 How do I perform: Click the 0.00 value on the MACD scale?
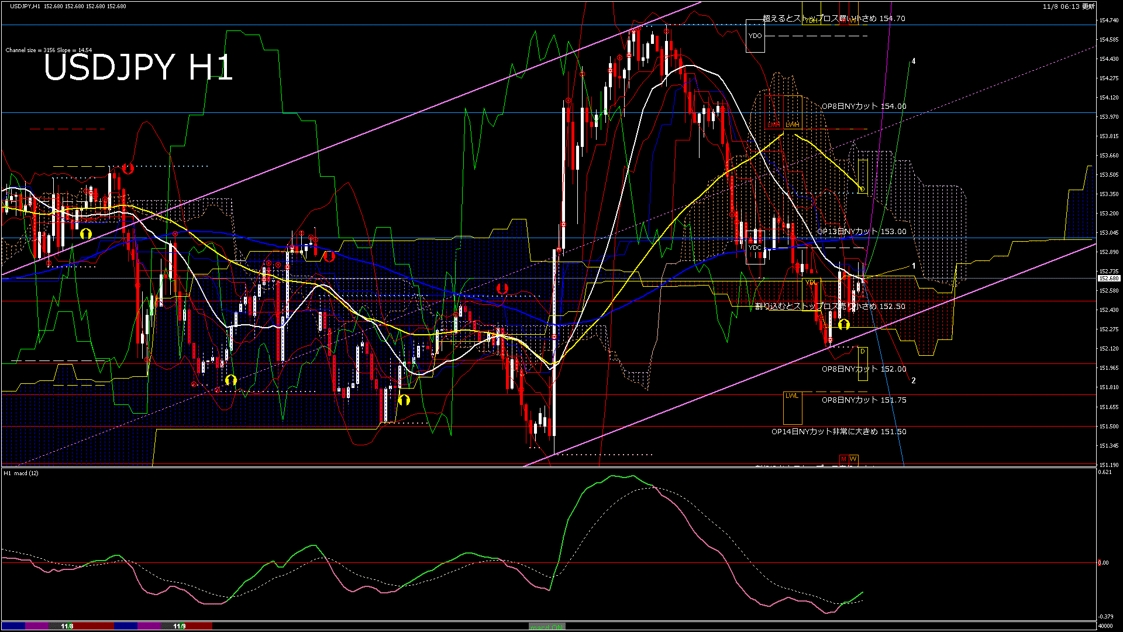tap(1103, 563)
